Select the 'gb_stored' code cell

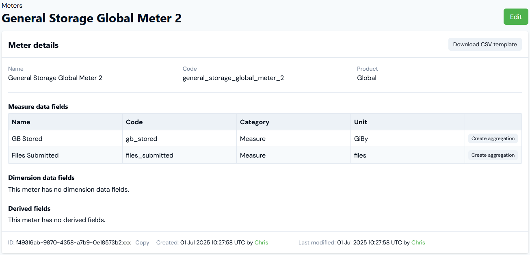coord(179,138)
